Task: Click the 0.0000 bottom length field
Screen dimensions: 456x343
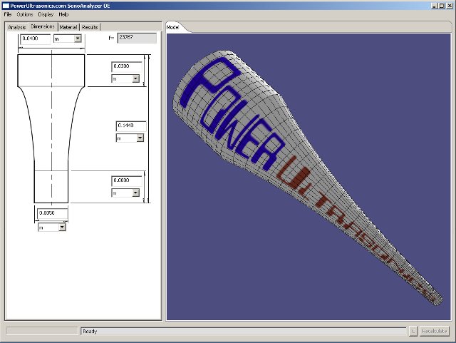Action: (127, 181)
